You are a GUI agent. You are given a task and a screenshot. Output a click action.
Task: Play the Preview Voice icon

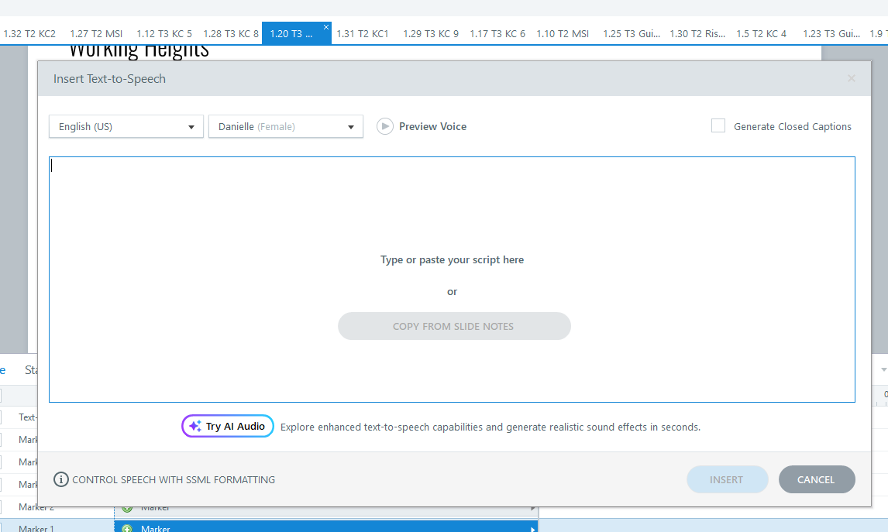pyautogui.click(x=385, y=126)
